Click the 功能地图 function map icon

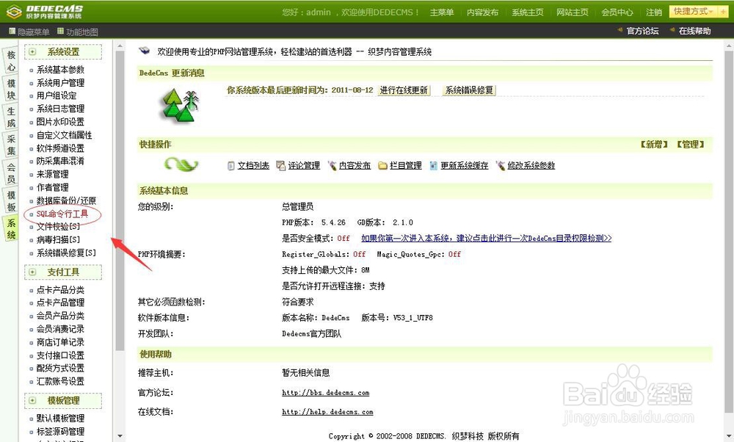[60, 32]
